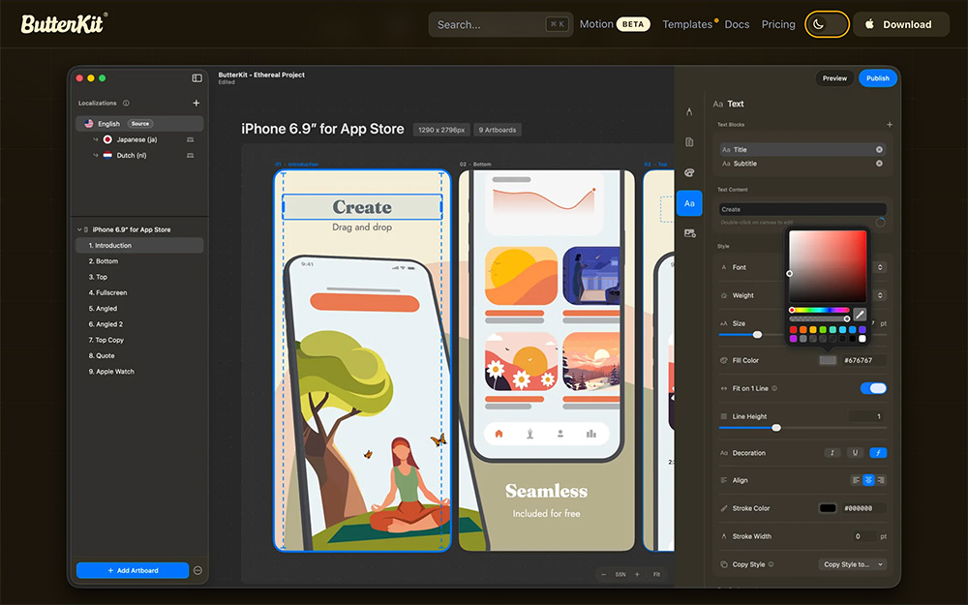Toggle Fit on 1 Line switch
The width and height of the screenshot is (968, 605).
click(873, 388)
